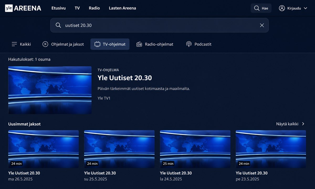
Task: Open TV in the top navigation
Action: tap(77, 8)
